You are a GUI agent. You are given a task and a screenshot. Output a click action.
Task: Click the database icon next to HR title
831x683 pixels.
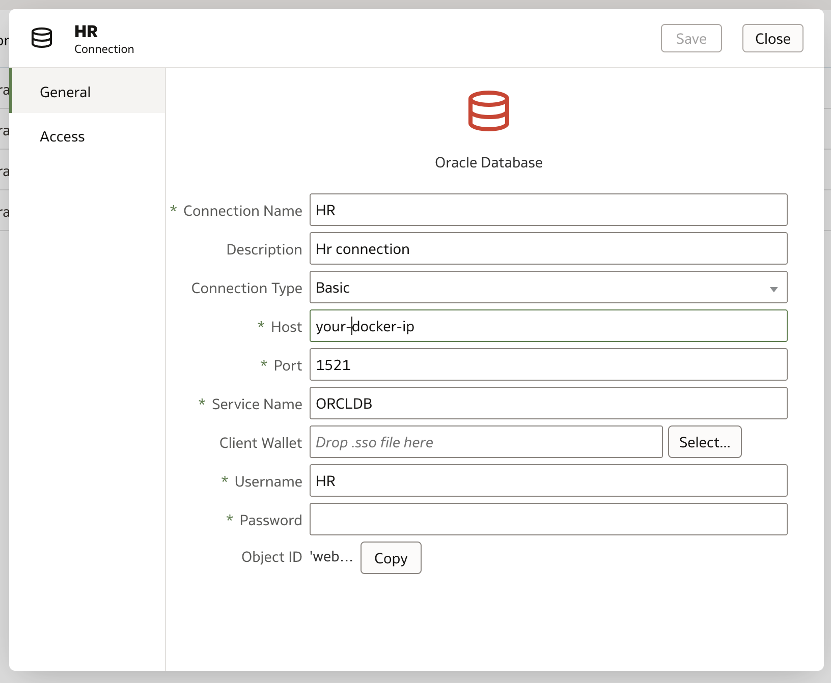pos(42,38)
